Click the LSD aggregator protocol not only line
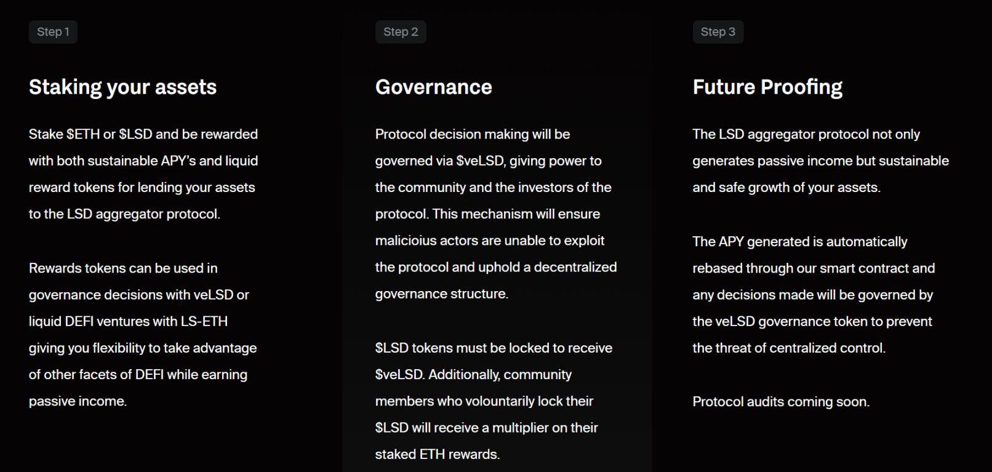This screenshot has width=992, height=472. coord(806,134)
